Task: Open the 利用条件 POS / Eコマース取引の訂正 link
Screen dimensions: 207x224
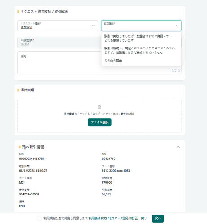Action: [113, 218]
